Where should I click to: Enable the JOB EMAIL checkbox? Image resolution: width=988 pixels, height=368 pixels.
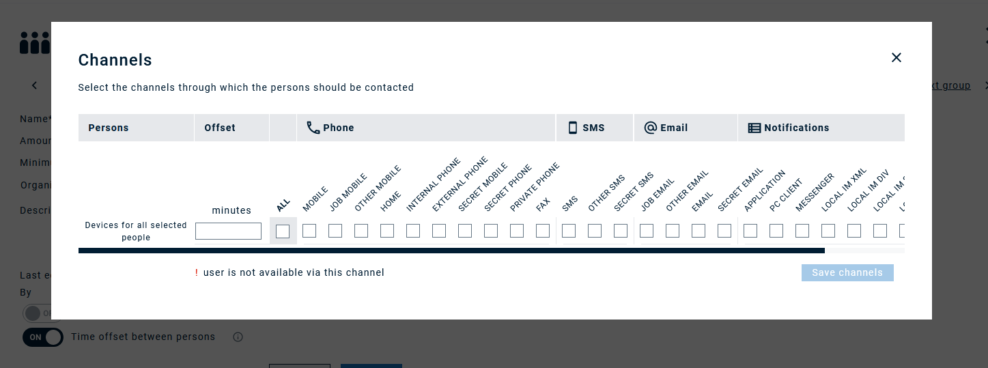(647, 231)
